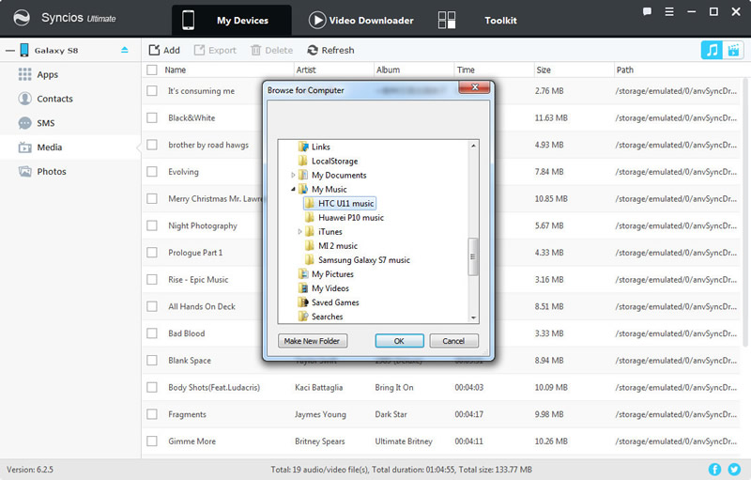Open the Photos section in sidebar
This screenshot has width=751, height=480.
click(70, 172)
